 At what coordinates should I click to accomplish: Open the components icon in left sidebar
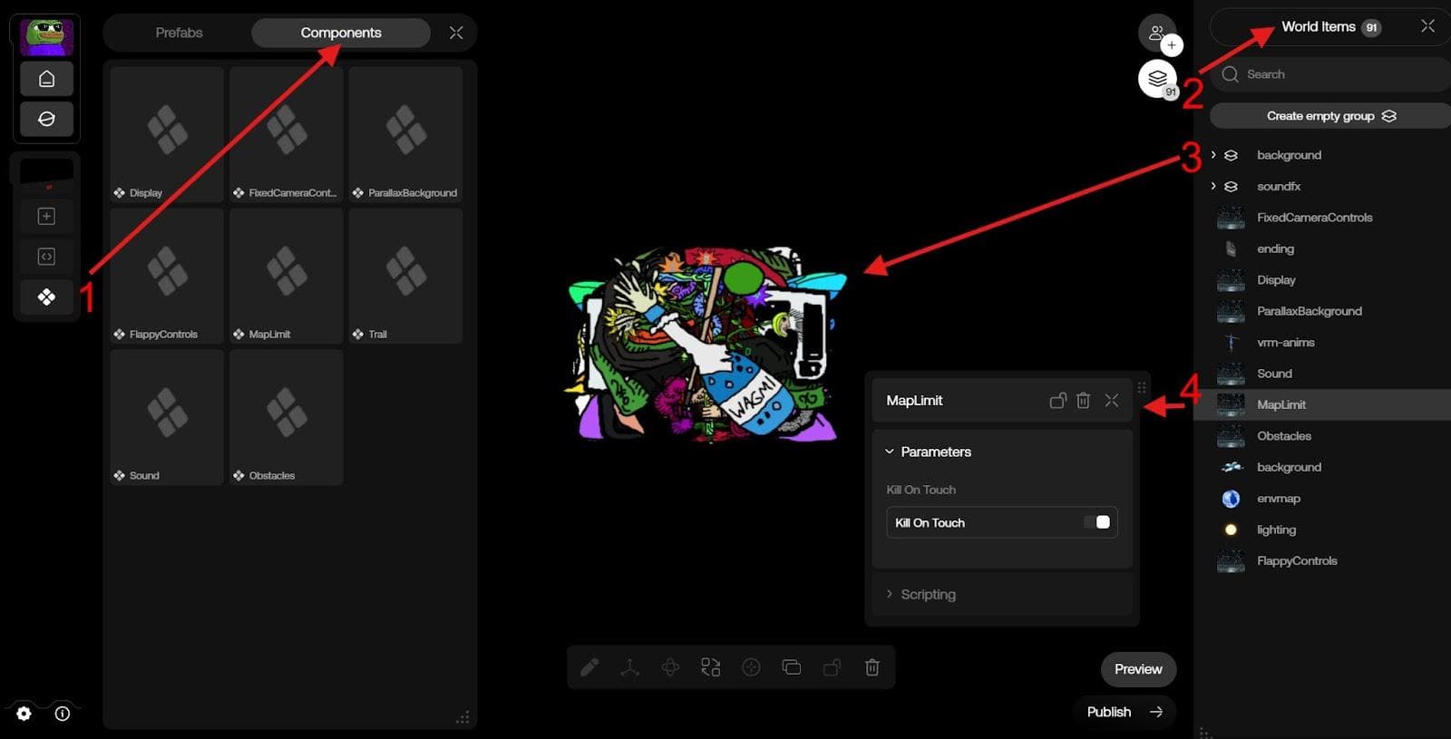(x=46, y=297)
